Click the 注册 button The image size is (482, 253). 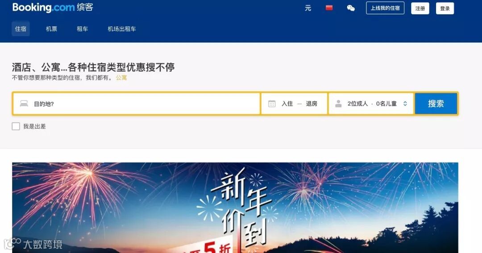420,8
